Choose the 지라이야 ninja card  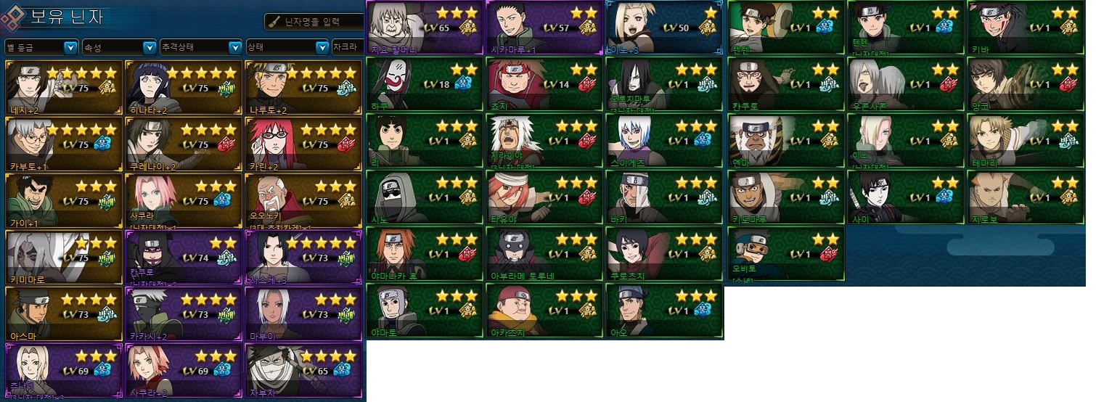pyautogui.click(x=544, y=141)
